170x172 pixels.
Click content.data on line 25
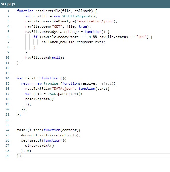coord(64,135)
